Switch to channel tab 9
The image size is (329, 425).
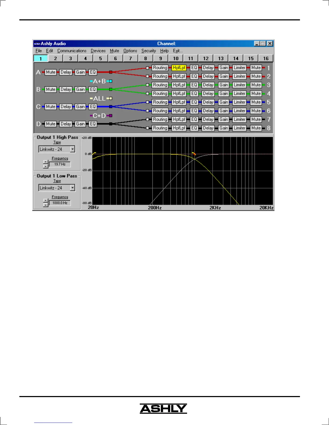161,58
